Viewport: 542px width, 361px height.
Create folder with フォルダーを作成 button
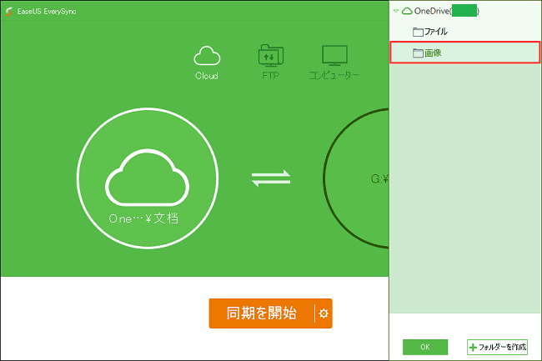coord(498,347)
